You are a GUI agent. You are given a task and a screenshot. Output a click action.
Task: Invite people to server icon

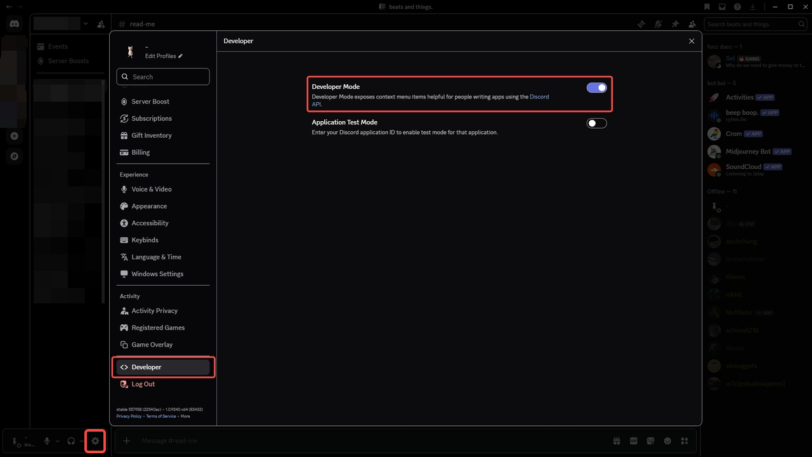coord(101,24)
